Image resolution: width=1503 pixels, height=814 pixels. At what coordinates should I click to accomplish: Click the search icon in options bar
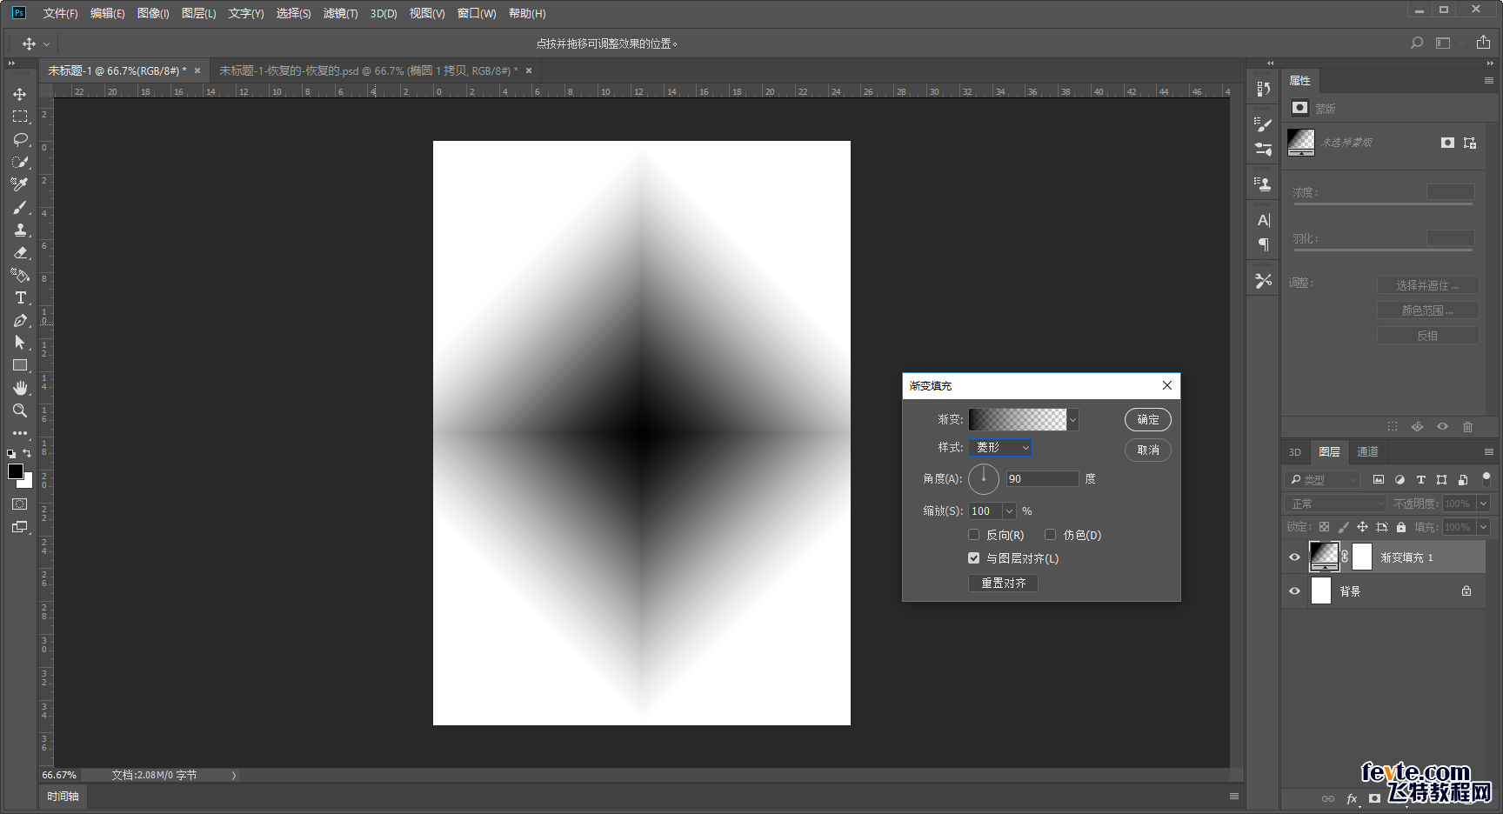tap(1417, 43)
